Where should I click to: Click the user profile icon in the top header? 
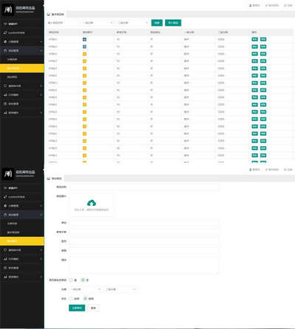click(x=251, y=5)
